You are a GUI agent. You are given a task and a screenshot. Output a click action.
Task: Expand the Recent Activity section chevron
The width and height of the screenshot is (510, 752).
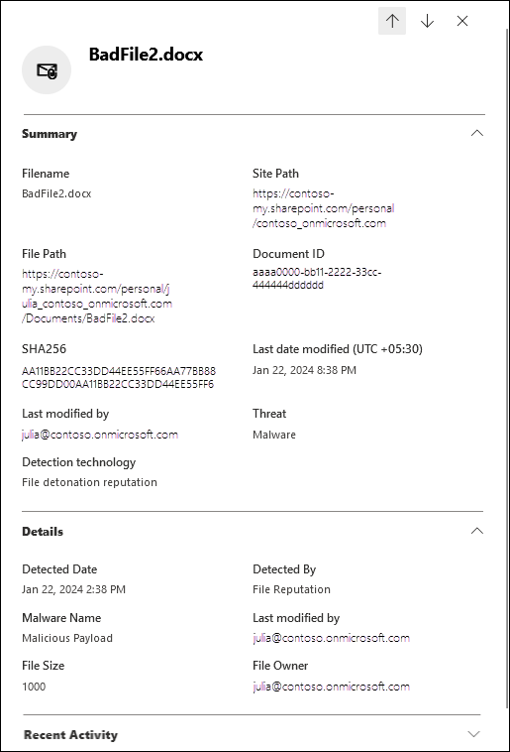tap(473, 734)
